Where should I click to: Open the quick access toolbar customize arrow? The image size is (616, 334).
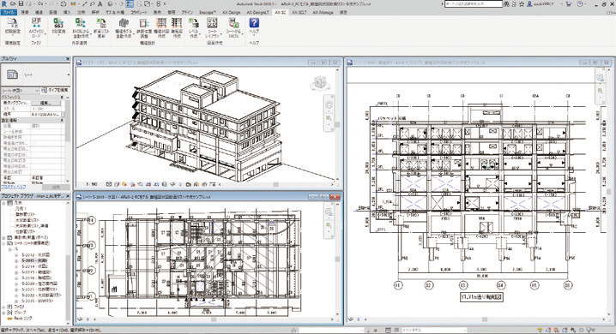coord(165,4)
